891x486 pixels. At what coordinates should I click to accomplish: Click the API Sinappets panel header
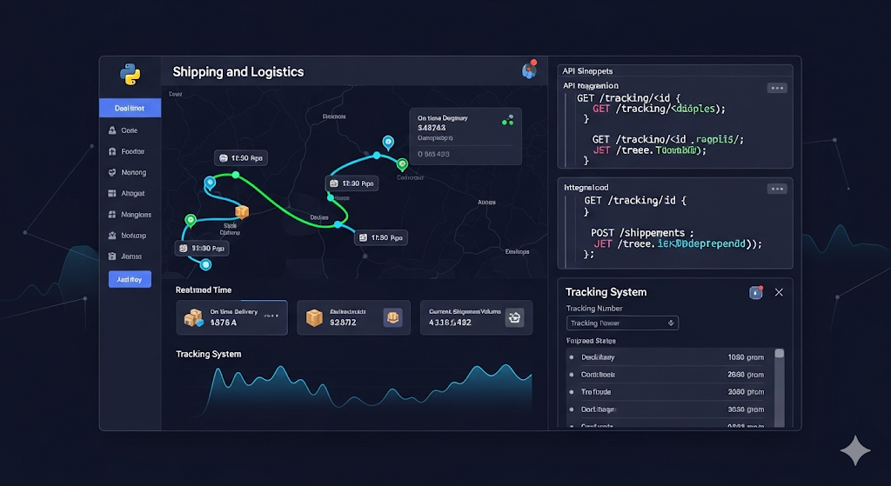pyautogui.click(x=675, y=71)
